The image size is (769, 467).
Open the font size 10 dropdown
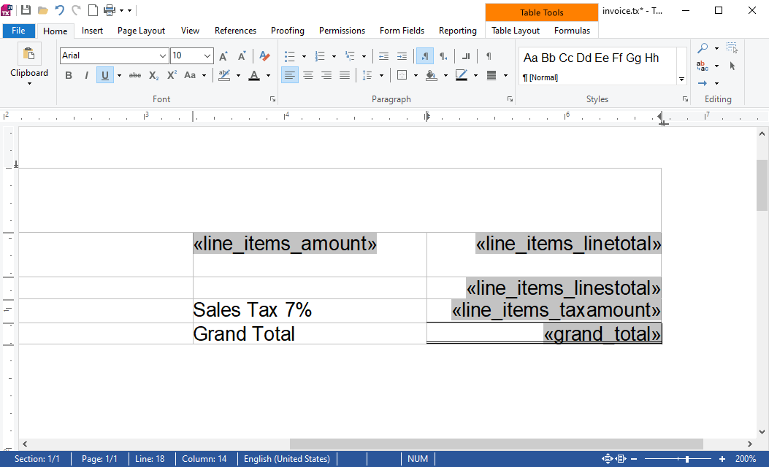[207, 56]
